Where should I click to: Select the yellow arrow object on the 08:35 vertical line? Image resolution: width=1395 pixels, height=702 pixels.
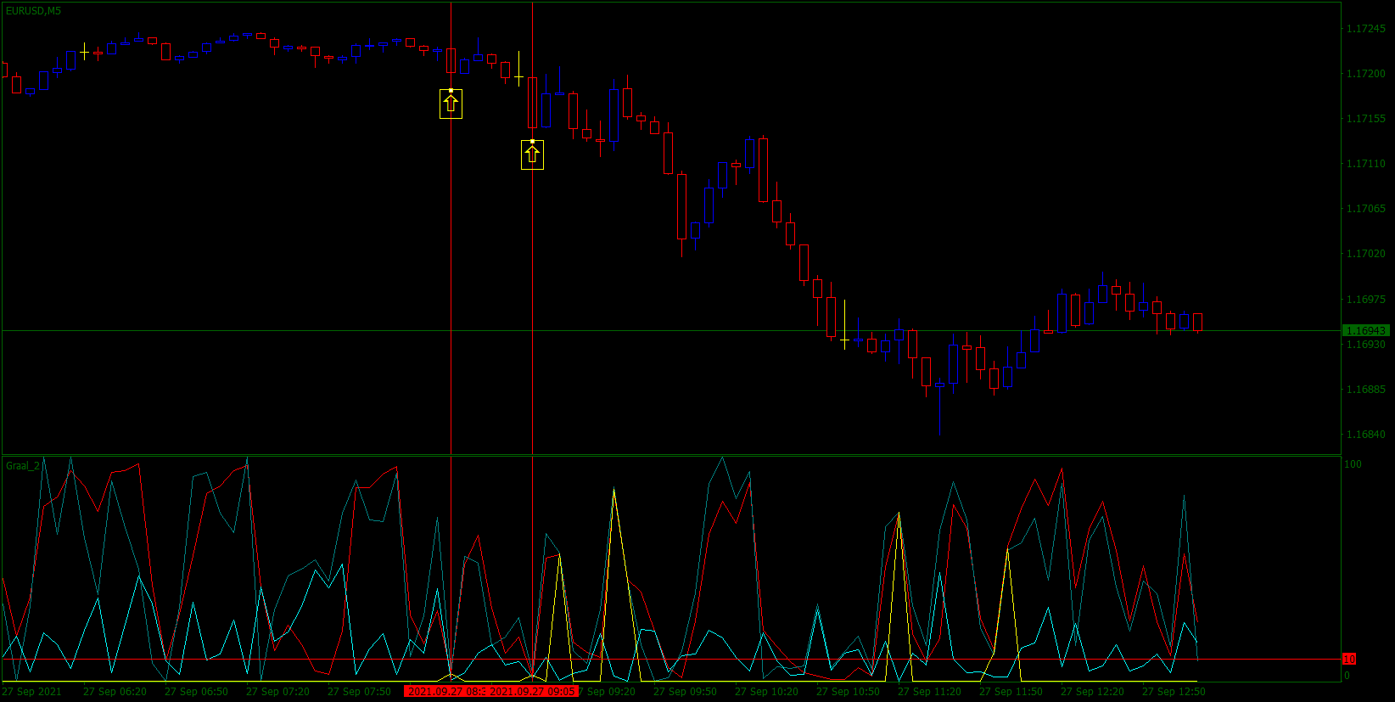click(x=451, y=104)
